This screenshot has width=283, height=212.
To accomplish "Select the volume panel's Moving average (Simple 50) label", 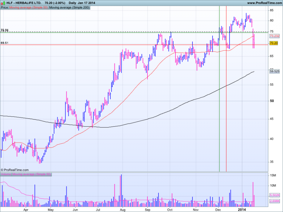I will 31,174.
